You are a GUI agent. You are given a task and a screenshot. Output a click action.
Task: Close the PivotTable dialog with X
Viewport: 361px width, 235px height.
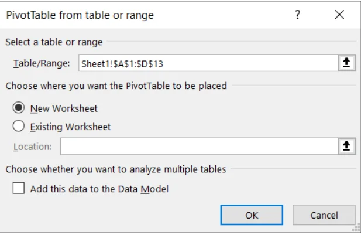(x=339, y=16)
